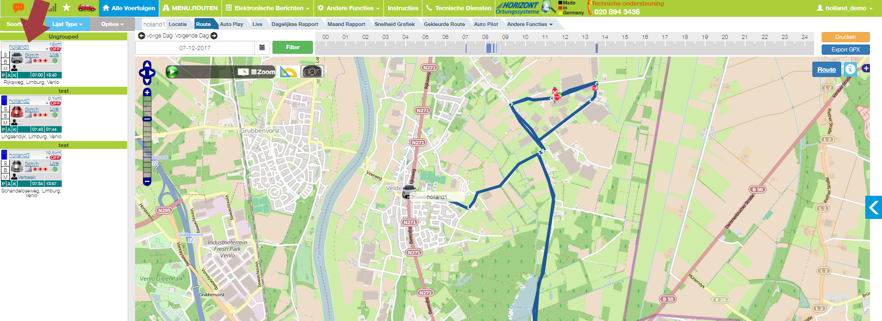Screen dimensions: 882x321
Task: Expand Elektronische Berichten menu
Action: click(267, 8)
